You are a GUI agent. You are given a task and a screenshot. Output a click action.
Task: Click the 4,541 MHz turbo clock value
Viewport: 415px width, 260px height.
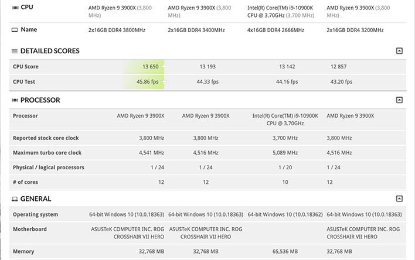[151, 153]
